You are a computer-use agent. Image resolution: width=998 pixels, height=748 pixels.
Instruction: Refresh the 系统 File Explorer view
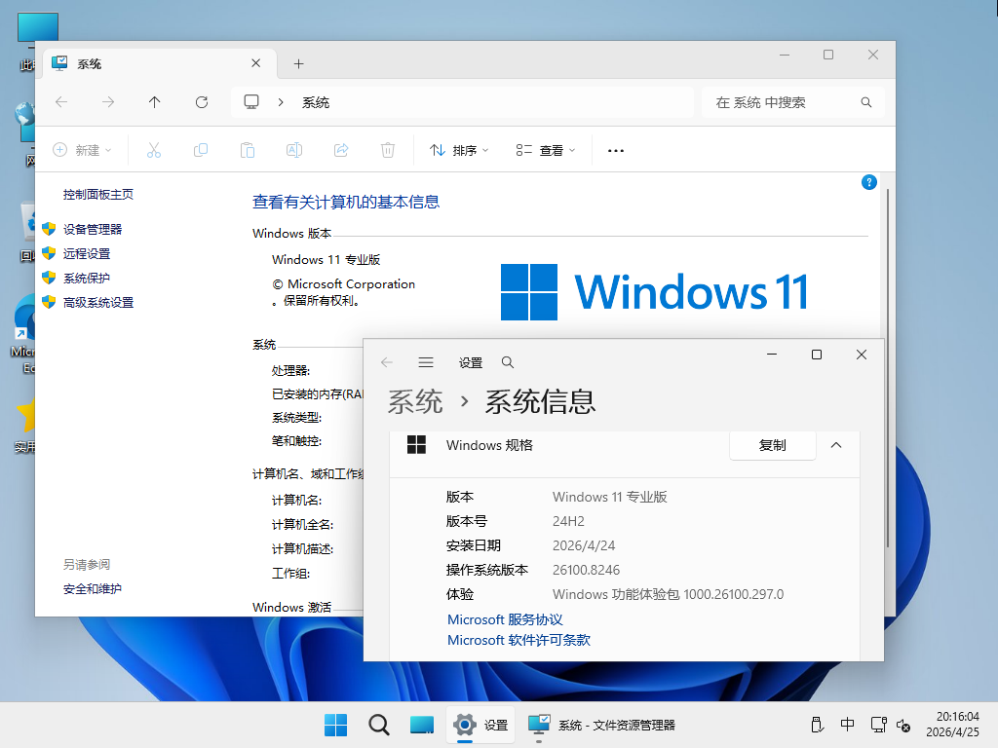202,101
